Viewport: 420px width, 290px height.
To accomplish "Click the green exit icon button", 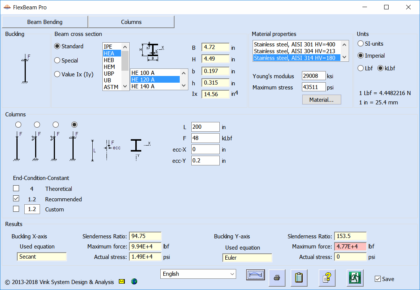I will point(355,278).
